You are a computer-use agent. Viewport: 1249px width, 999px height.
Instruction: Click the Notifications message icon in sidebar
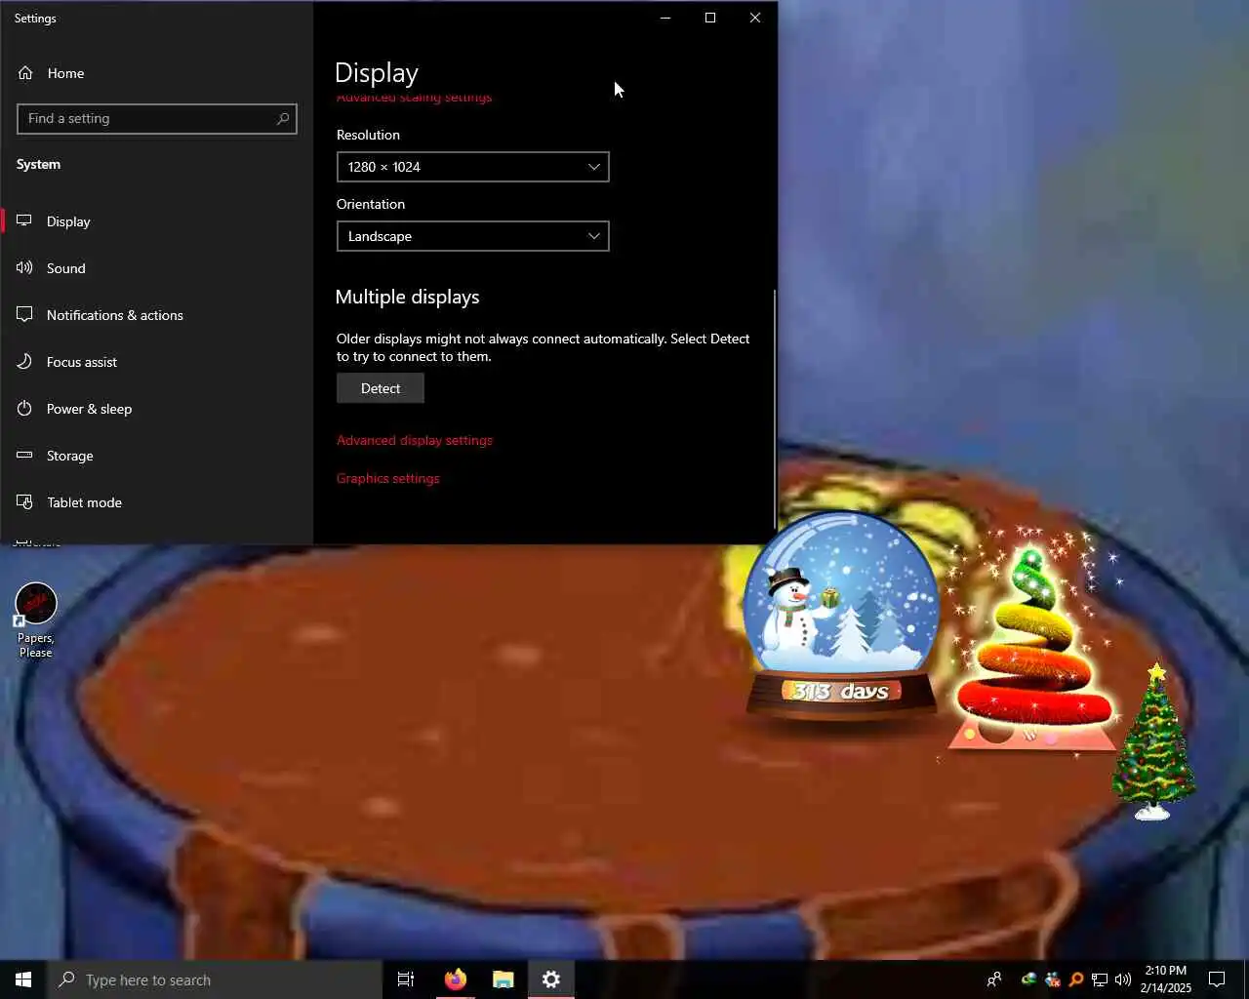click(x=24, y=314)
